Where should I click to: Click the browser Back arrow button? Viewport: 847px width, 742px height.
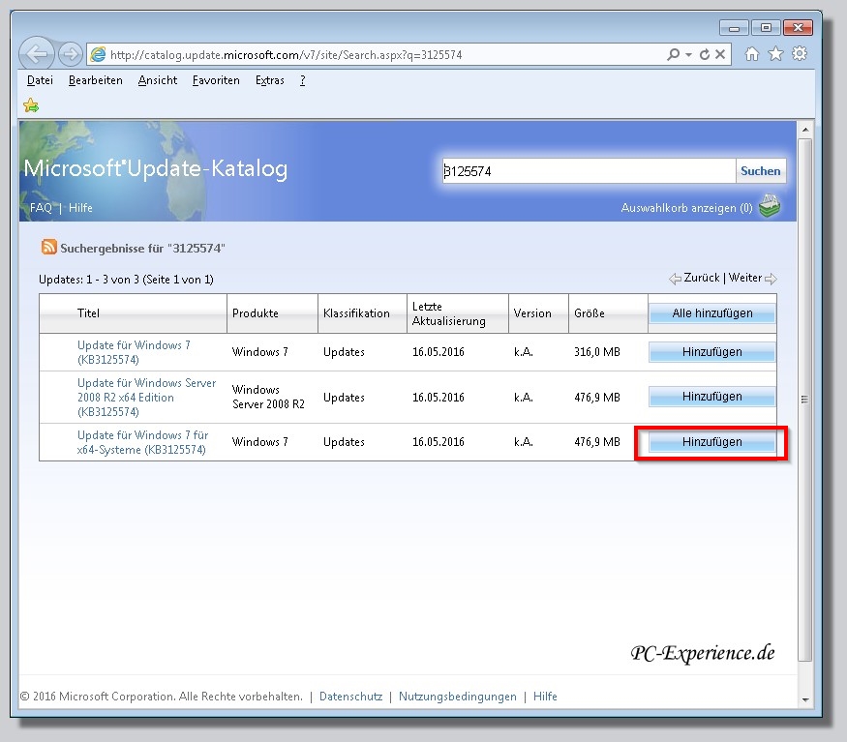click(x=37, y=53)
